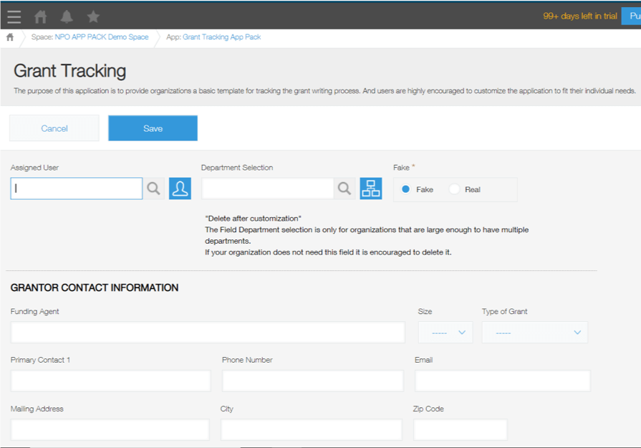Image resolution: width=641 pixels, height=448 pixels.
Task: Open the user picker icon
Action: tap(180, 189)
